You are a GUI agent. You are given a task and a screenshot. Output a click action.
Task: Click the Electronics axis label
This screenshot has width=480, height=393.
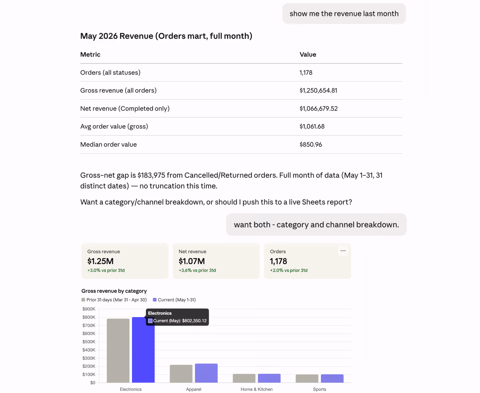(x=131, y=389)
